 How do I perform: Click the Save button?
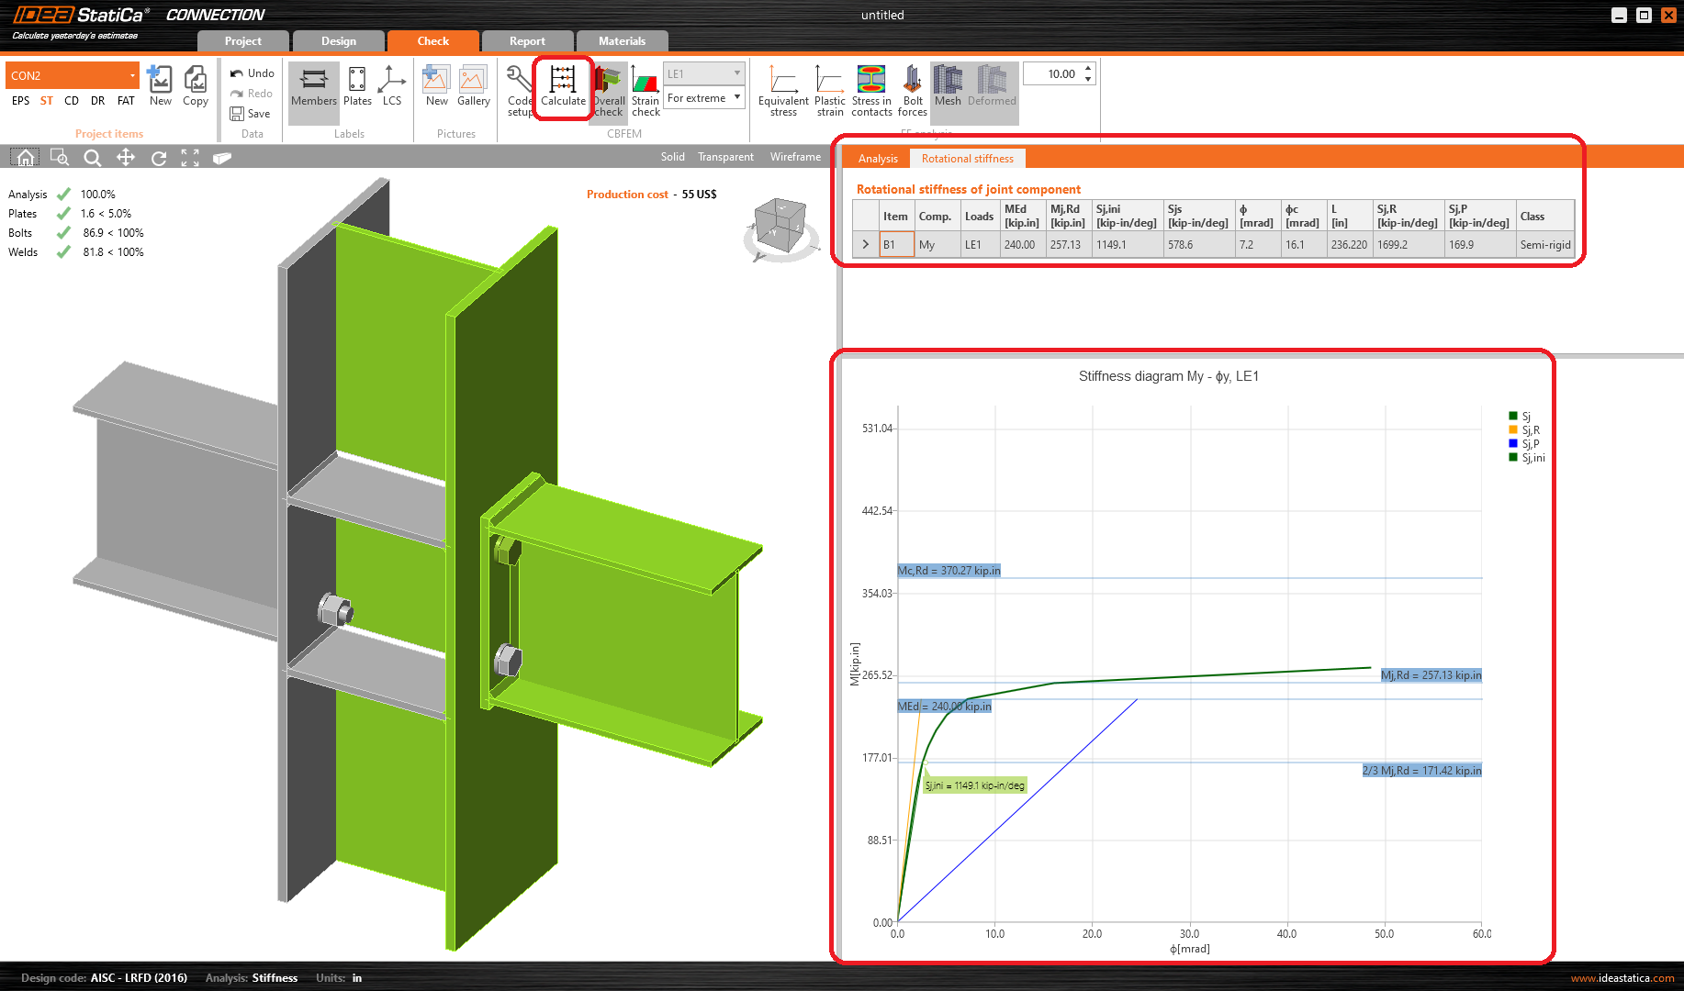251,114
